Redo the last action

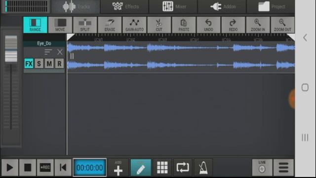click(x=233, y=25)
